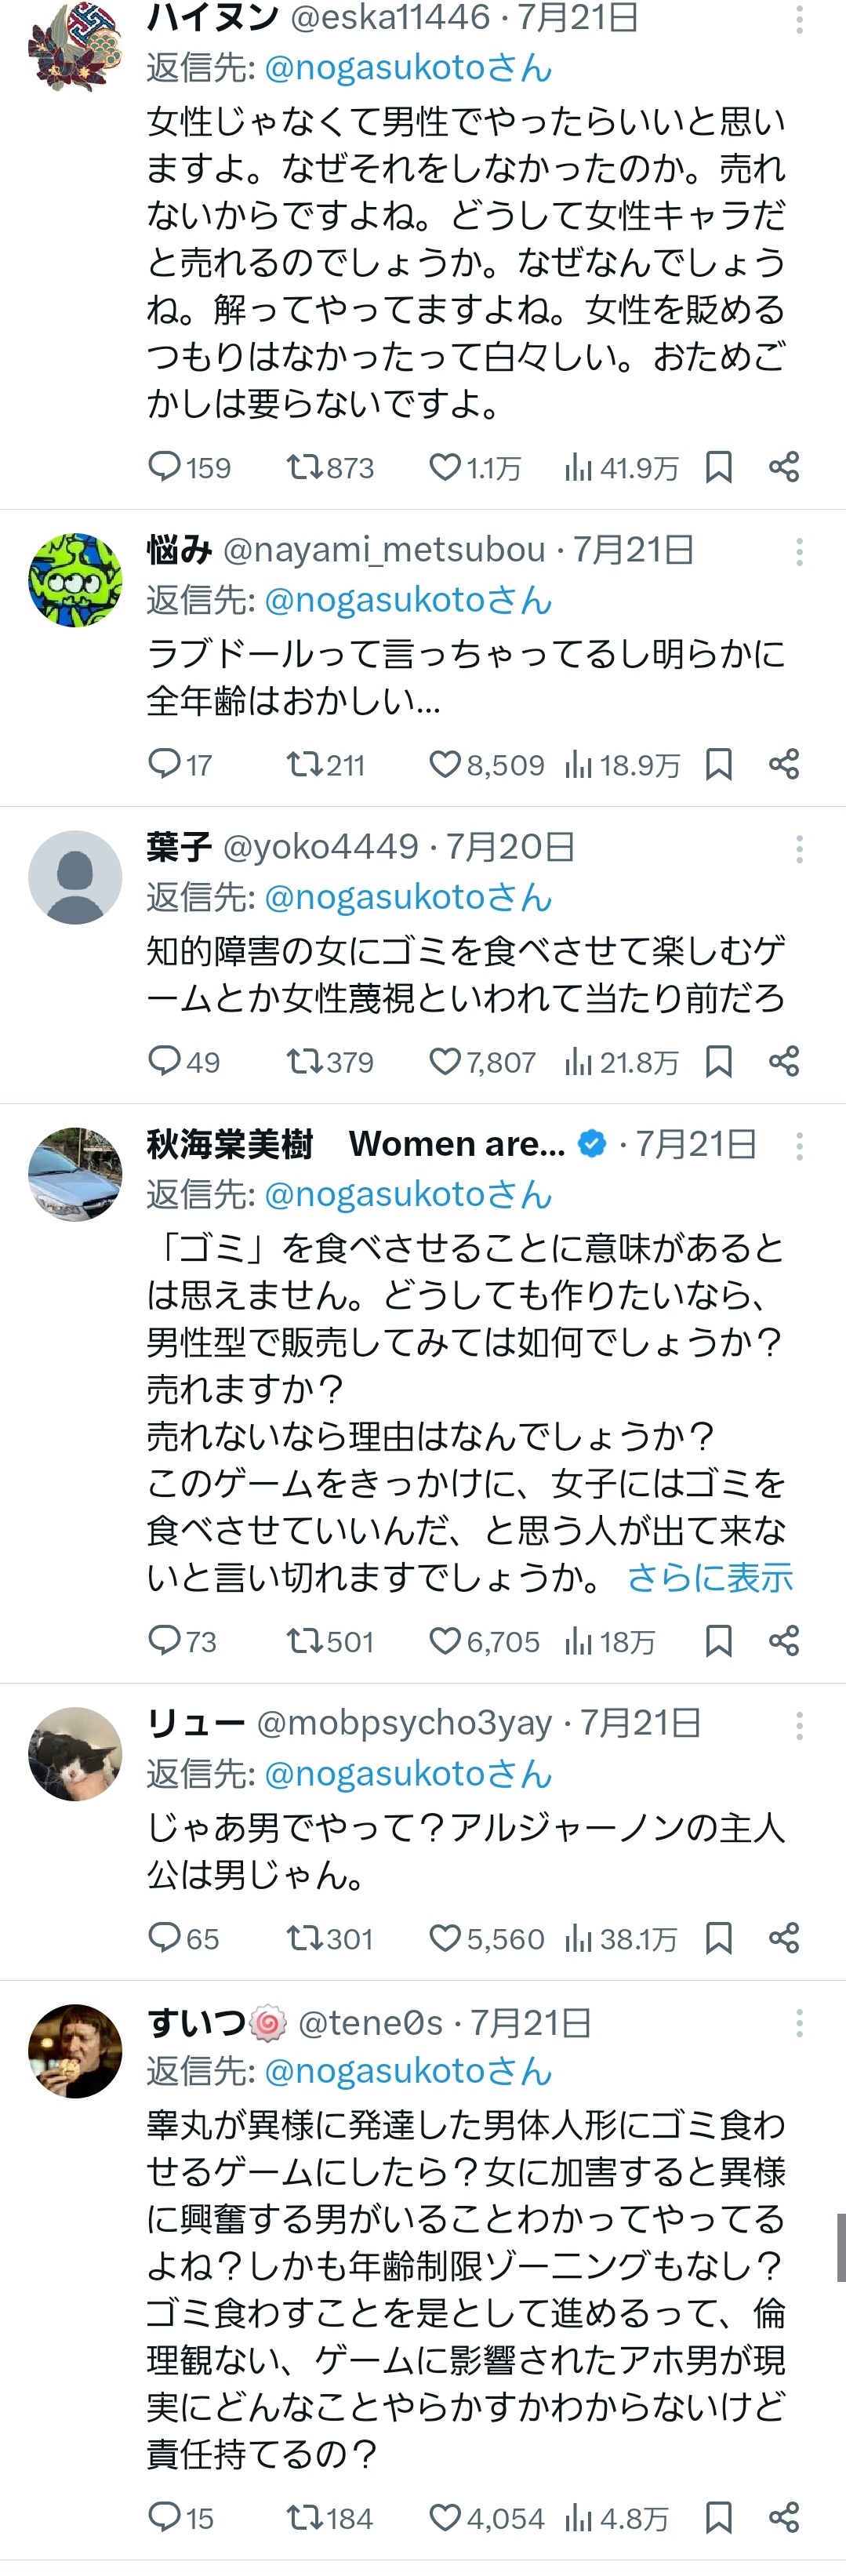Click the verified badge next to 秋海棠美樹
Image resolution: width=846 pixels, height=2576 pixels.
click(x=592, y=1143)
